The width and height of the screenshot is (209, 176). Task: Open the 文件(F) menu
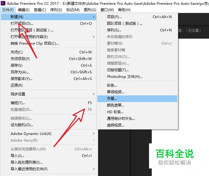pos(8,10)
